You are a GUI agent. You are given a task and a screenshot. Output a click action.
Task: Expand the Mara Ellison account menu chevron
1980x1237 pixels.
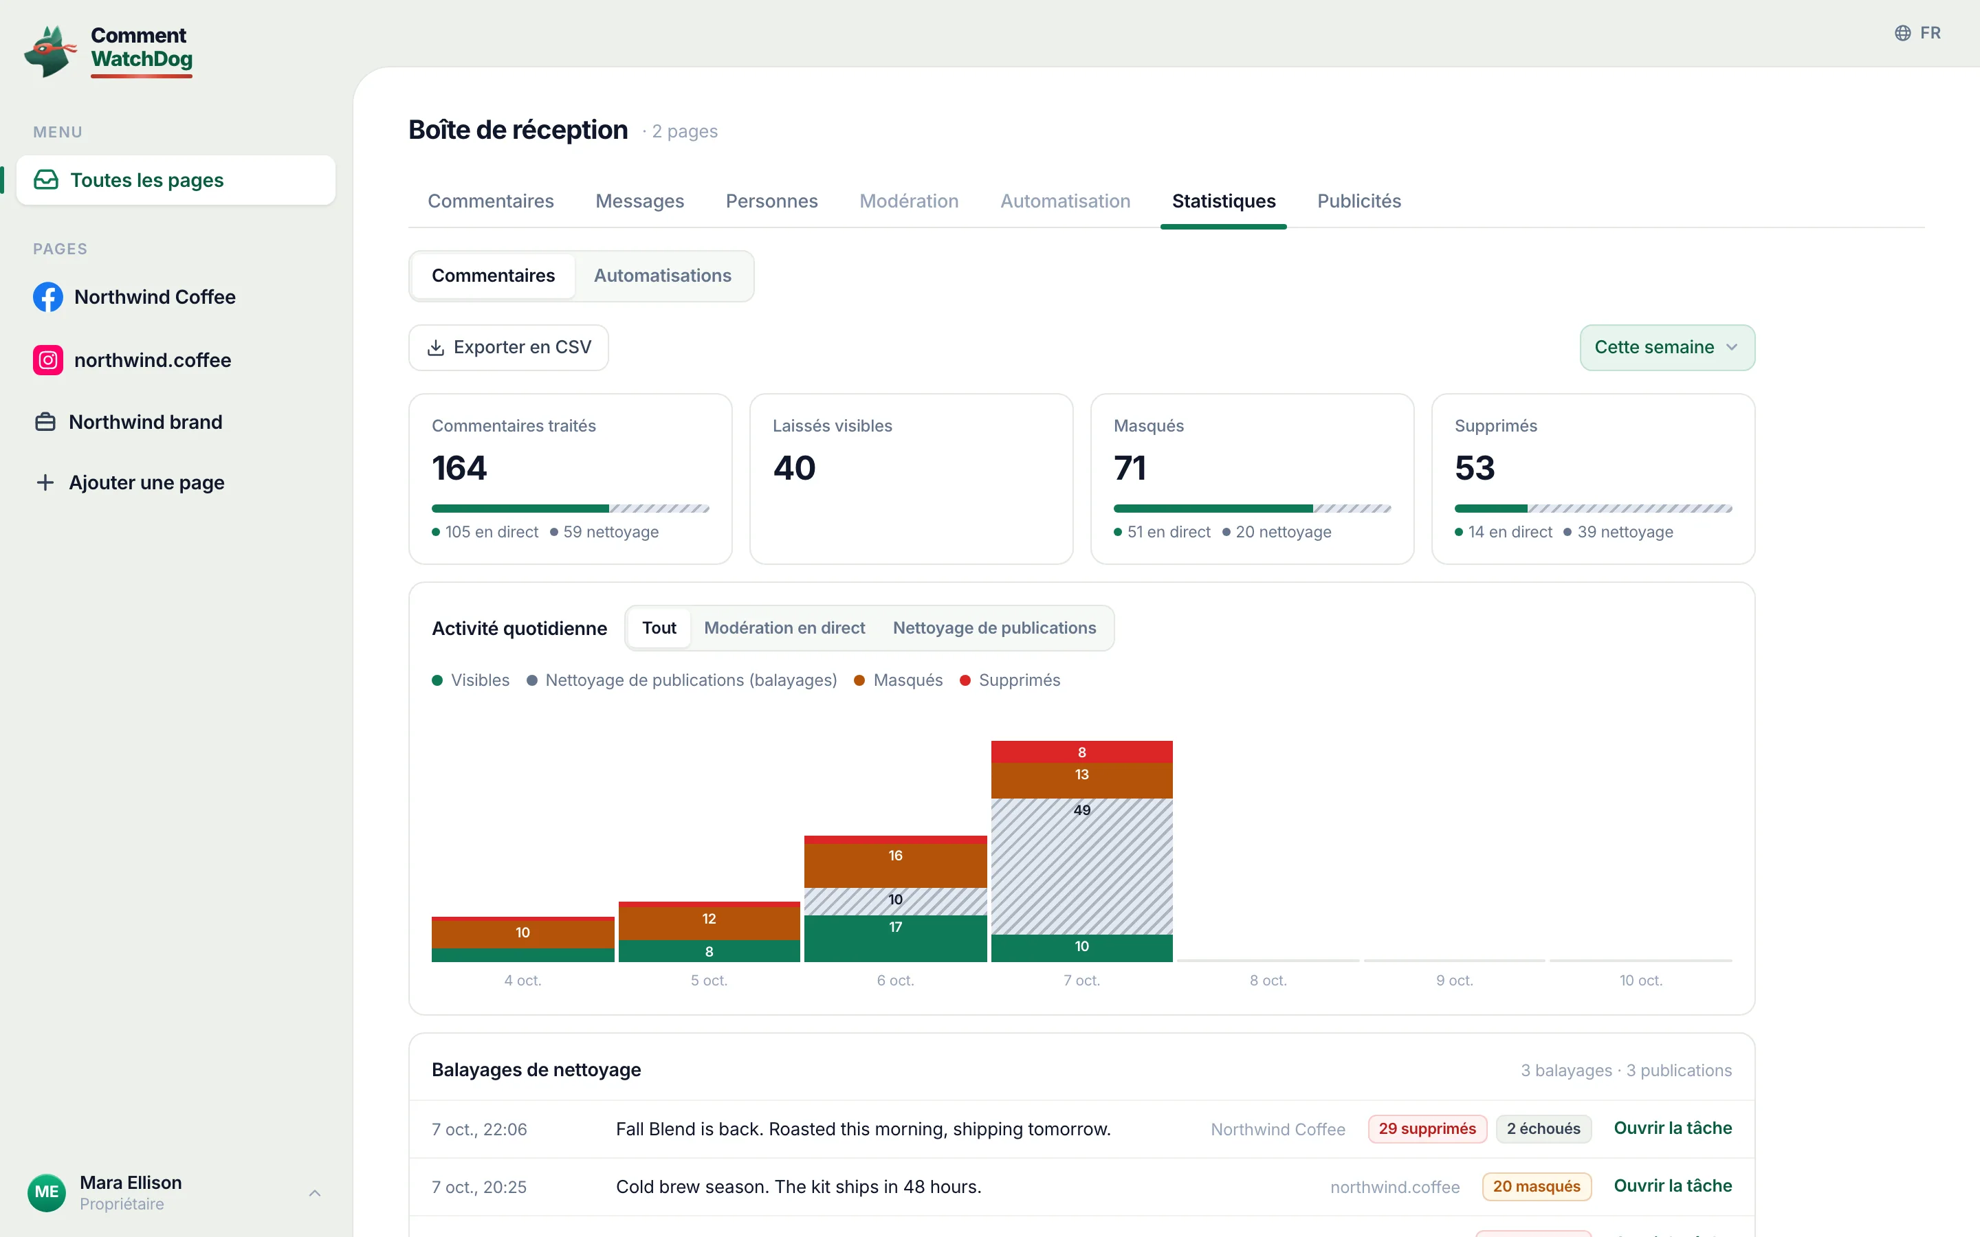(315, 1193)
